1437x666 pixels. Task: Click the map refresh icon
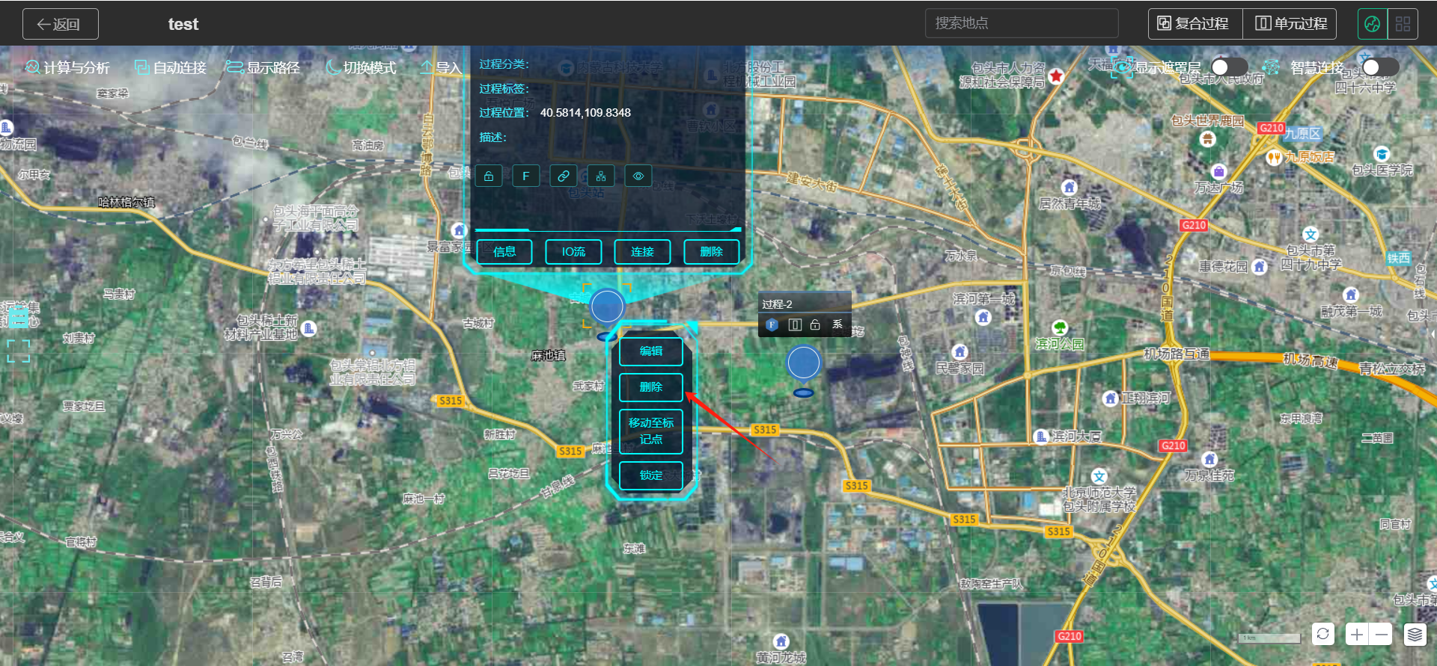[x=1323, y=635]
